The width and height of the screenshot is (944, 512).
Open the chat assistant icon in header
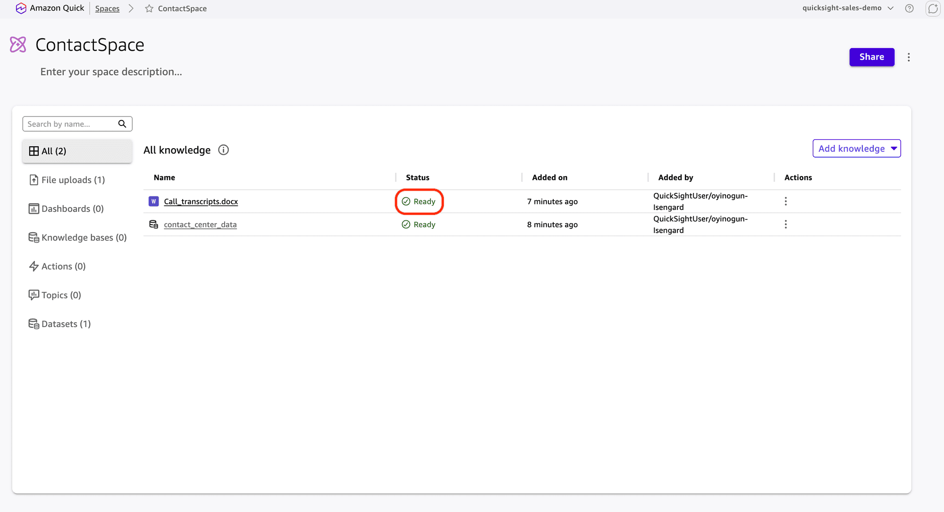pos(933,8)
